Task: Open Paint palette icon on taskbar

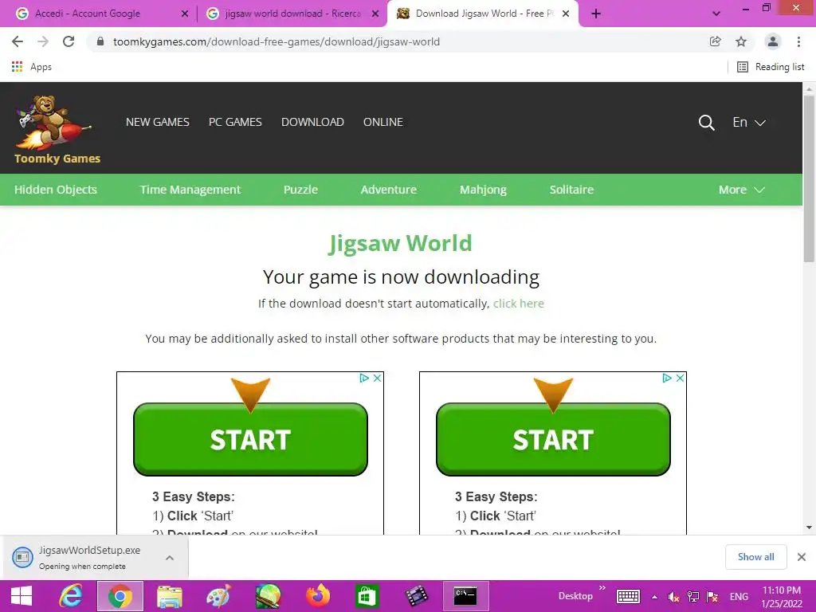Action: (218, 596)
